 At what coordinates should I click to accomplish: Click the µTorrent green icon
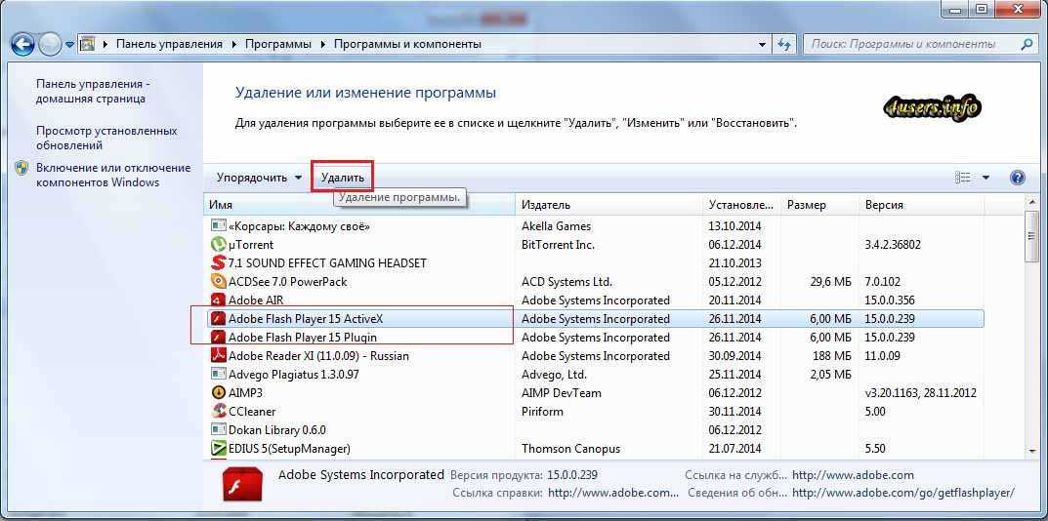[x=219, y=245]
